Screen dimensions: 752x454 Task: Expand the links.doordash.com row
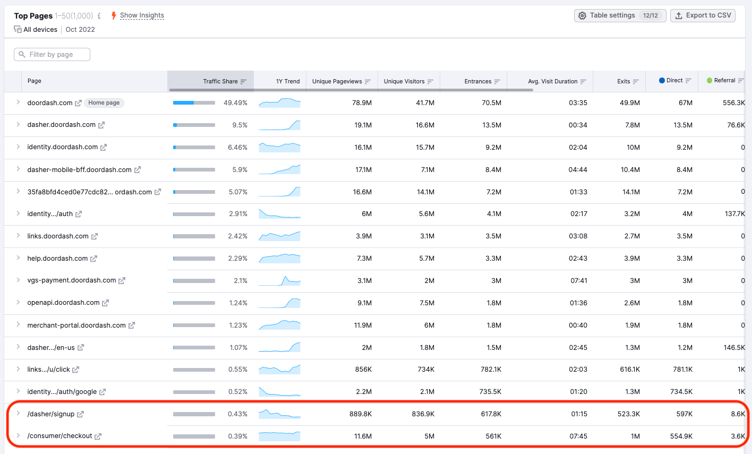click(x=18, y=235)
